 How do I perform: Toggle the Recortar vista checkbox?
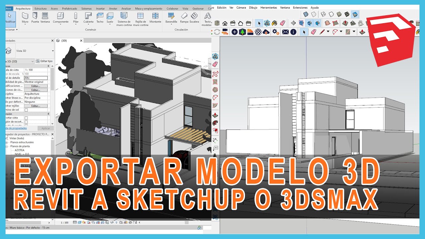pos(26,118)
